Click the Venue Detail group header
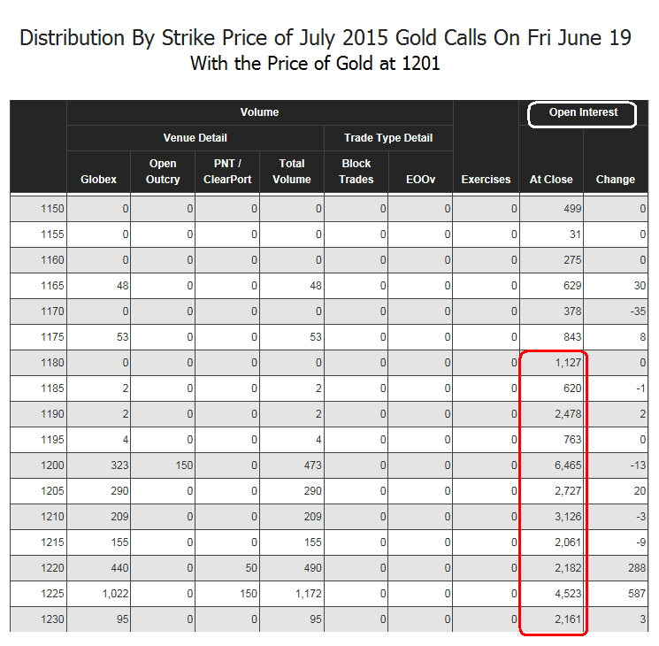 tap(195, 138)
